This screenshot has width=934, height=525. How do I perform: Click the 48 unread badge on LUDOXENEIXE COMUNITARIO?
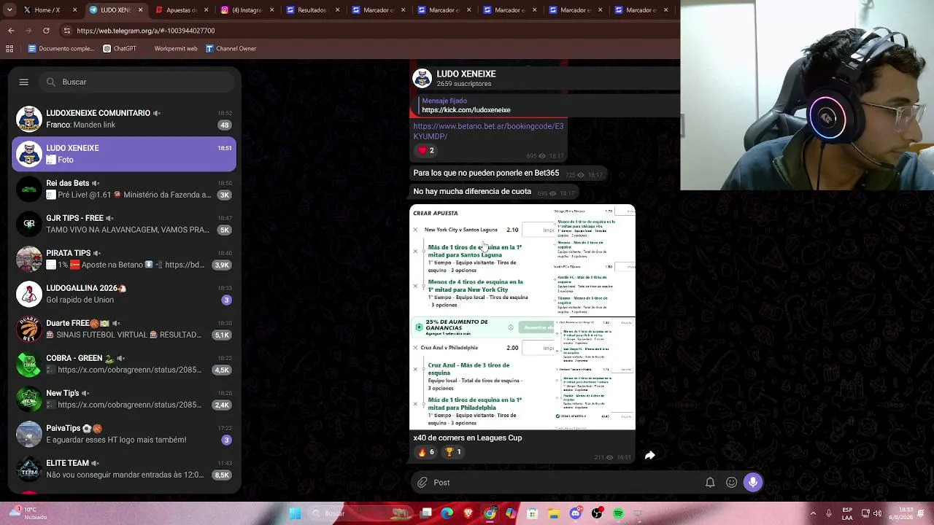(x=225, y=125)
